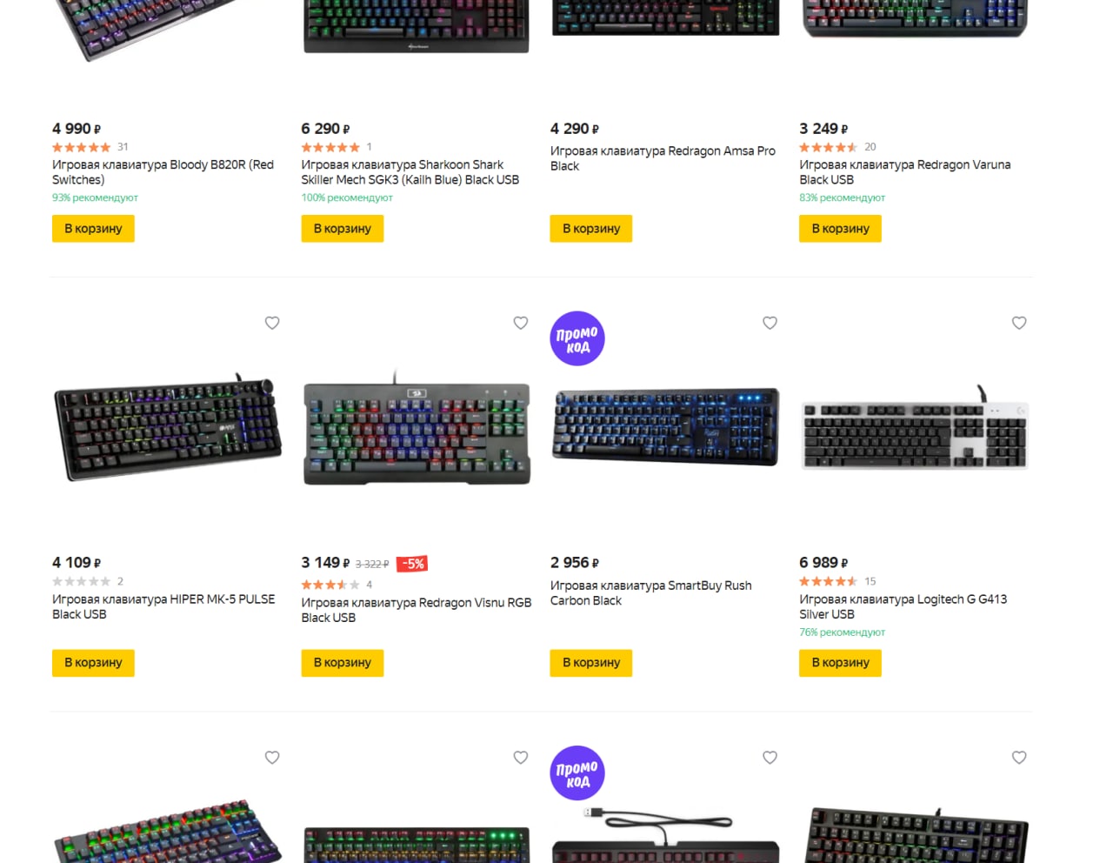Open '93% рекомендуют' reviews for Bloody B820R
The image size is (1113, 863).
click(95, 197)
